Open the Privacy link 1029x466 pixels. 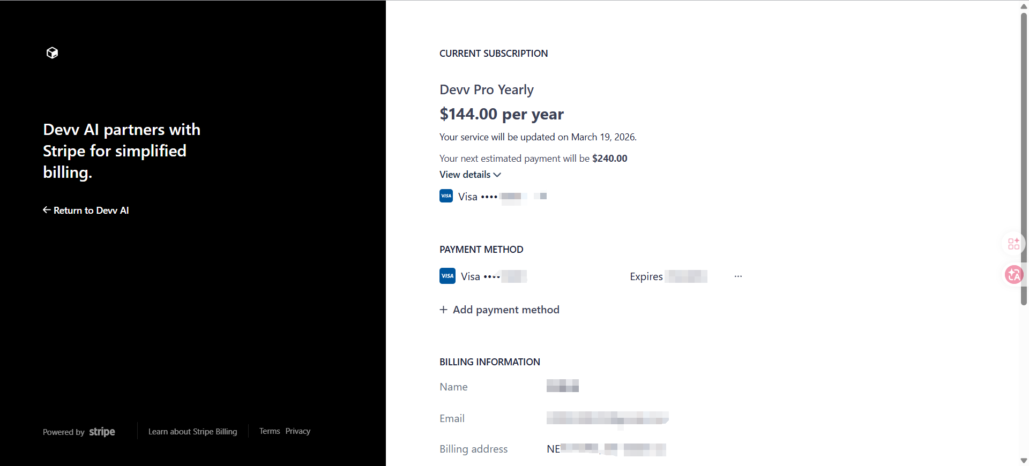(x=298, y=431)
